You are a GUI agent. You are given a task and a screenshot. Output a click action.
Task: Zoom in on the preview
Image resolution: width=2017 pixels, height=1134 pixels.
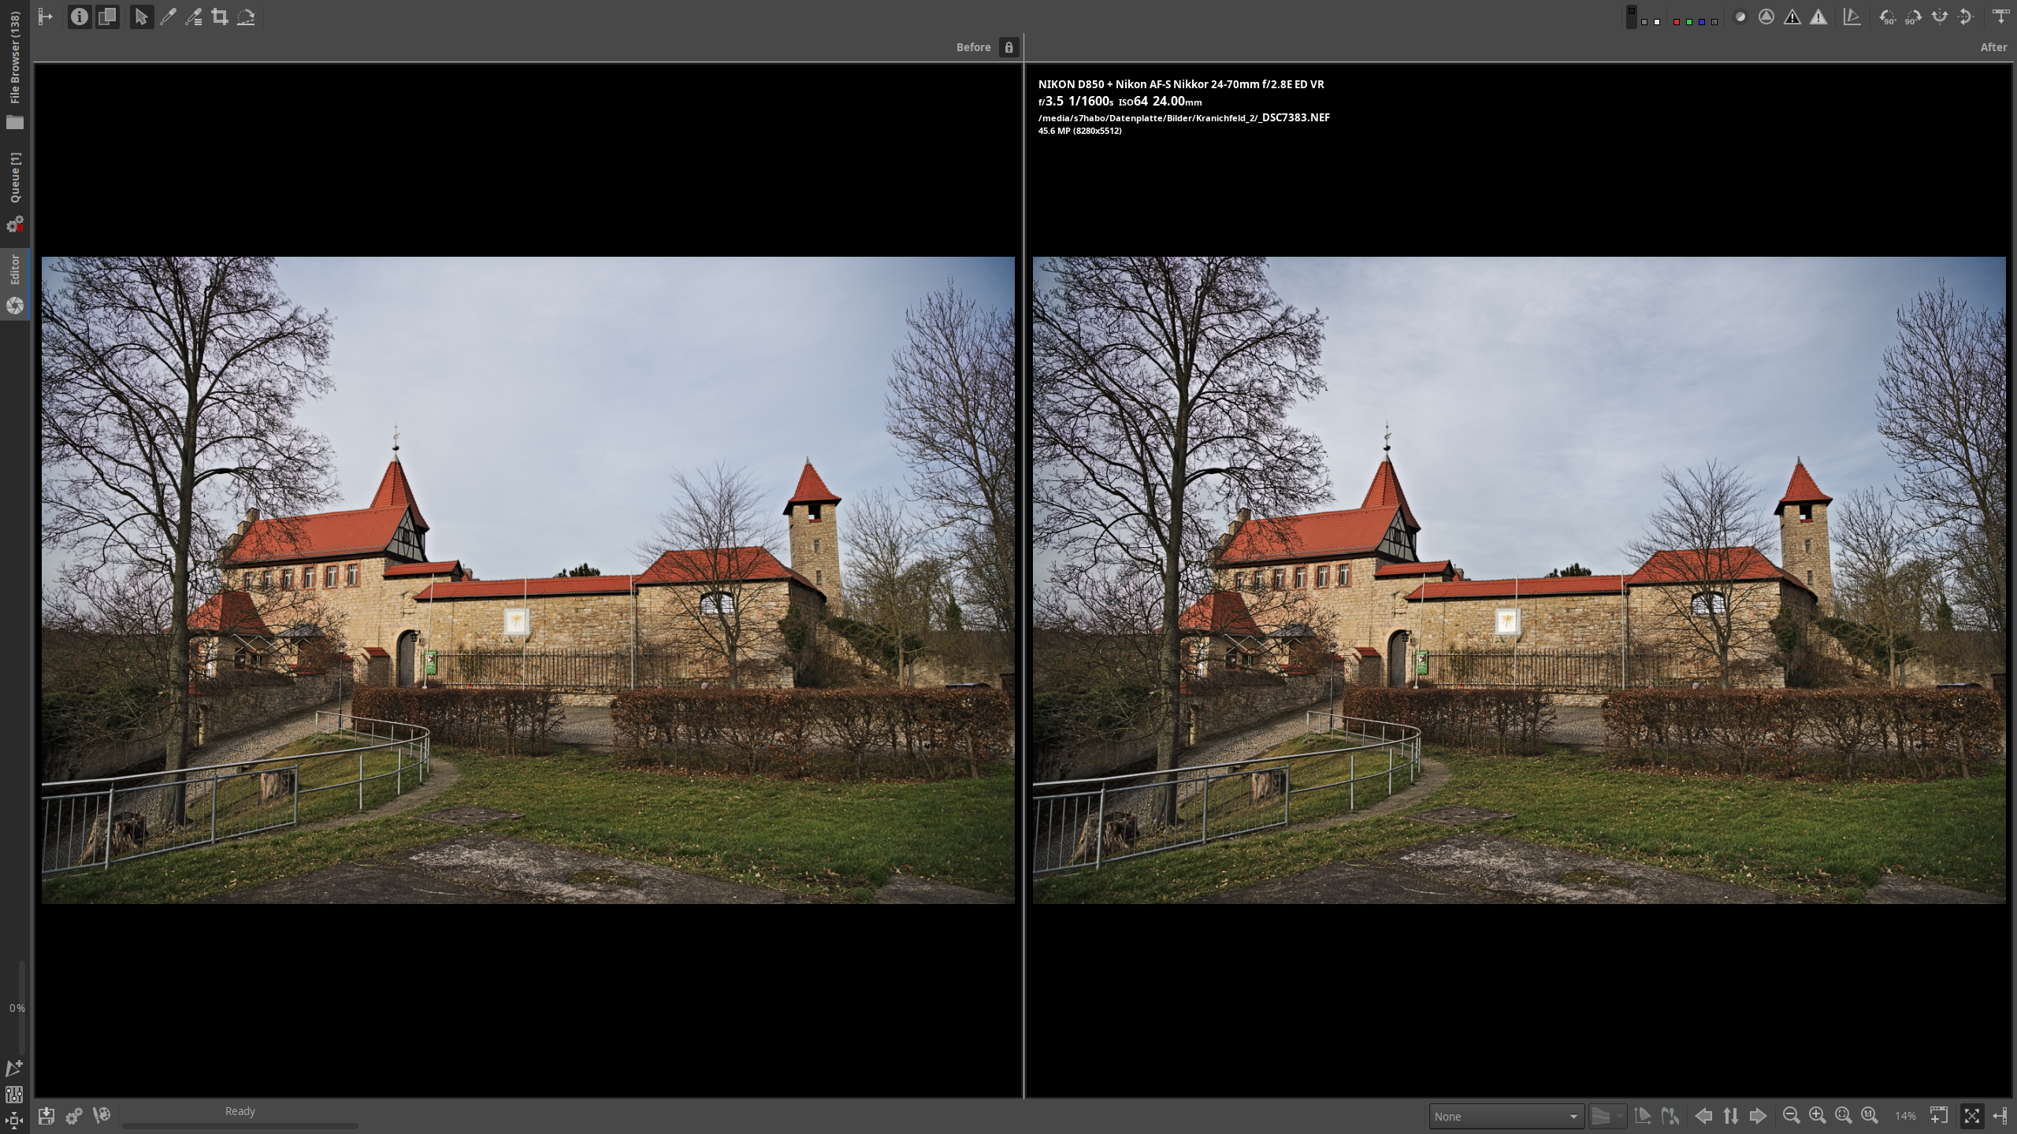(1817, 1116)
